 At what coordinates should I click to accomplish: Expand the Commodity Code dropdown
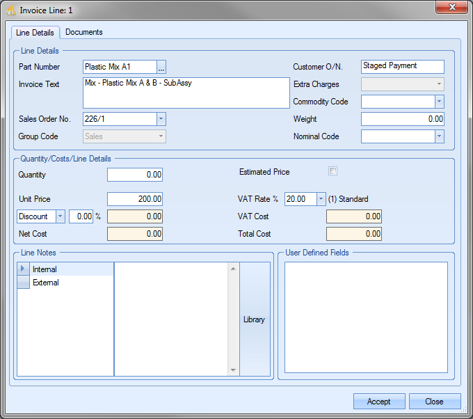[x=438, y=102]
